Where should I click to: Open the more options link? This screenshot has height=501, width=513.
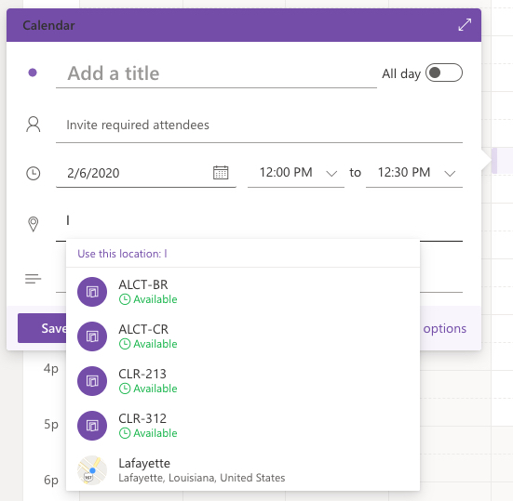444,328
